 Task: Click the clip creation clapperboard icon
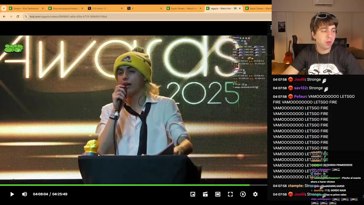click(x=205, y=194)
